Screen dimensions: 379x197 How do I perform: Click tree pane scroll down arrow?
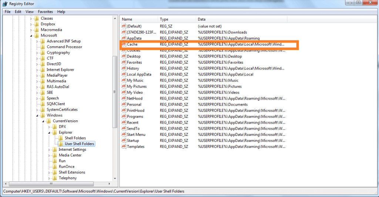[x=115, y=178]
